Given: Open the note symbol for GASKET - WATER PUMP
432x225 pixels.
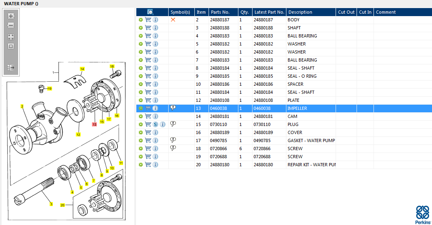Looking at the screenshot, I should tap(173, 140).
